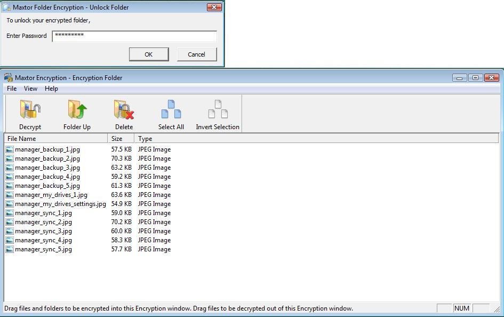Close the Unlock Folder dialog
The height and width of the screenshot is (317, 504).
[x=214, y=7]
